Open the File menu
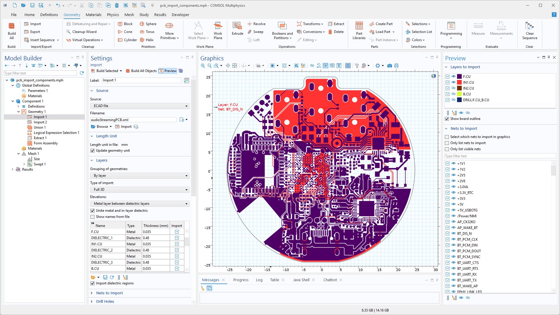This screenshot has width=560, height=315. tap(14, 15)
